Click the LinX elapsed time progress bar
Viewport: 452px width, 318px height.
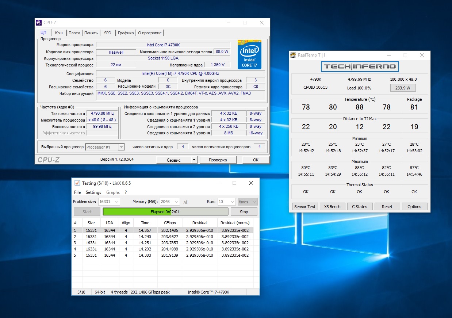click(x=165, y=212)
